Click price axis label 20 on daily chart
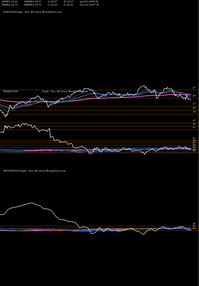The width and height of the screenshot is (199, 286). (194, 108)
